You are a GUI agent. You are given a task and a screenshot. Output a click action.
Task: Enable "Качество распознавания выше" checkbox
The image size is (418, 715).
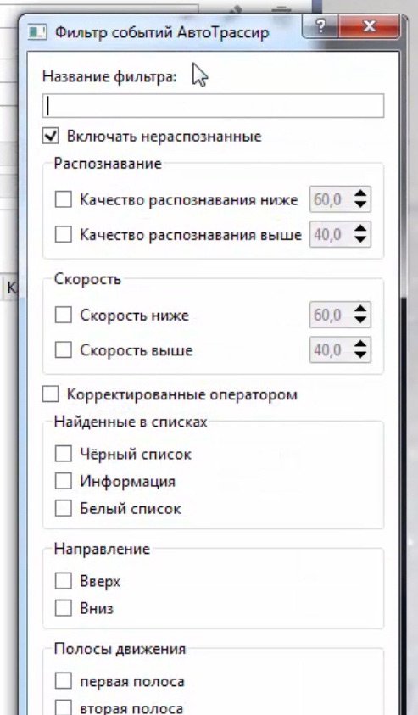pos(63,234)
